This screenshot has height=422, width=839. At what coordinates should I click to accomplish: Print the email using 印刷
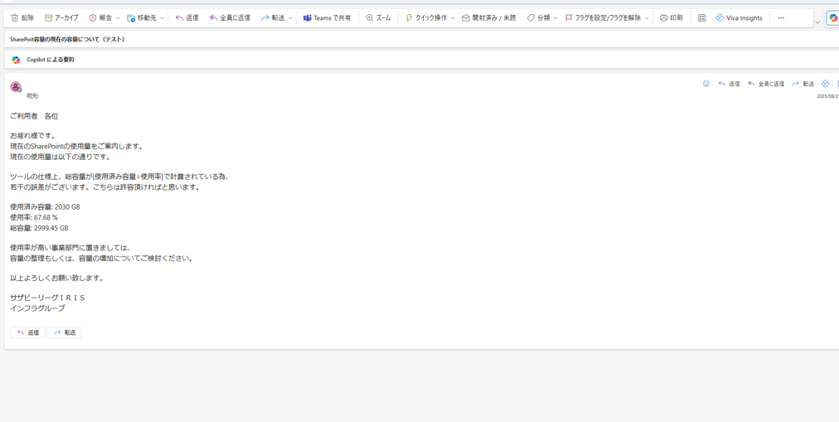(x=671, y=17)
